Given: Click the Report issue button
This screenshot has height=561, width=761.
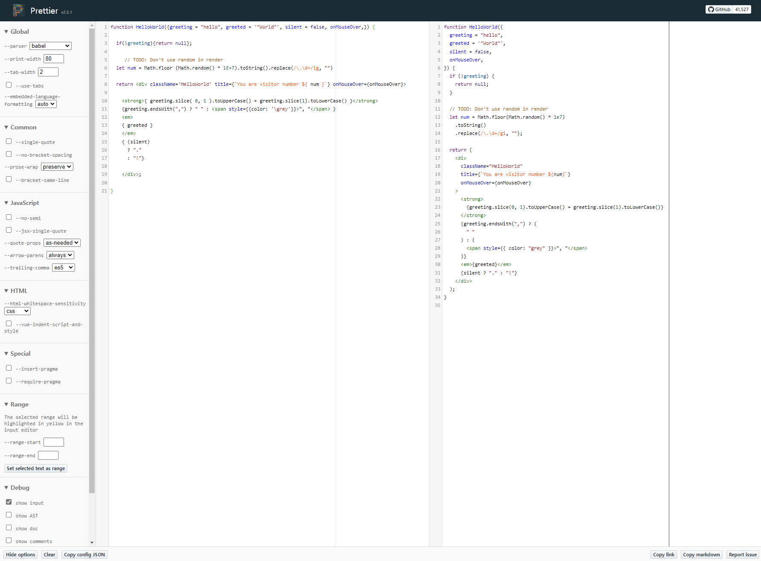Looking at the screenshot, I should click(743, 555).
